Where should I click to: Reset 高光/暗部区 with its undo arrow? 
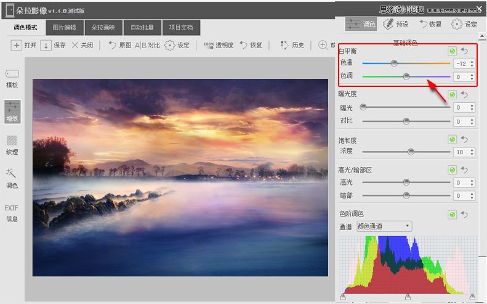pyautogui.click(x=464, y=170)
